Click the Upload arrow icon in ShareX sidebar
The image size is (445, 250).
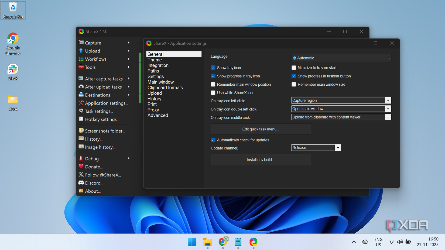point(81,51)
